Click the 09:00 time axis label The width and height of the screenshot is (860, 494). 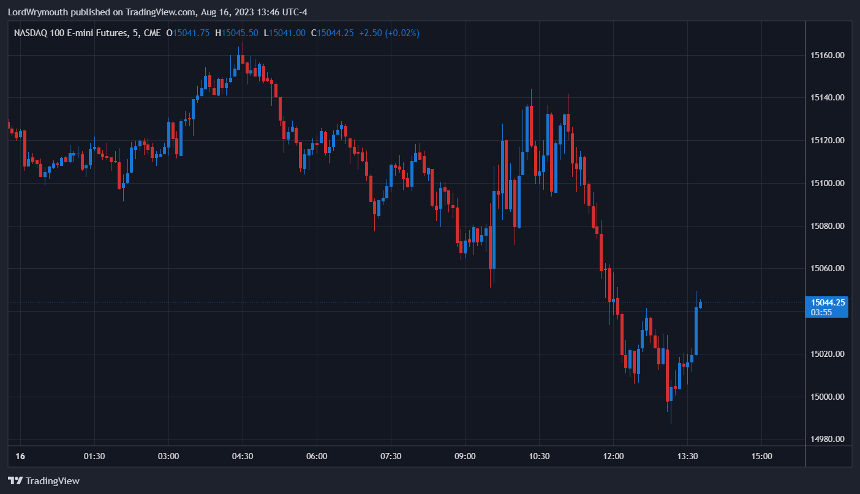(x=465, y=456)
